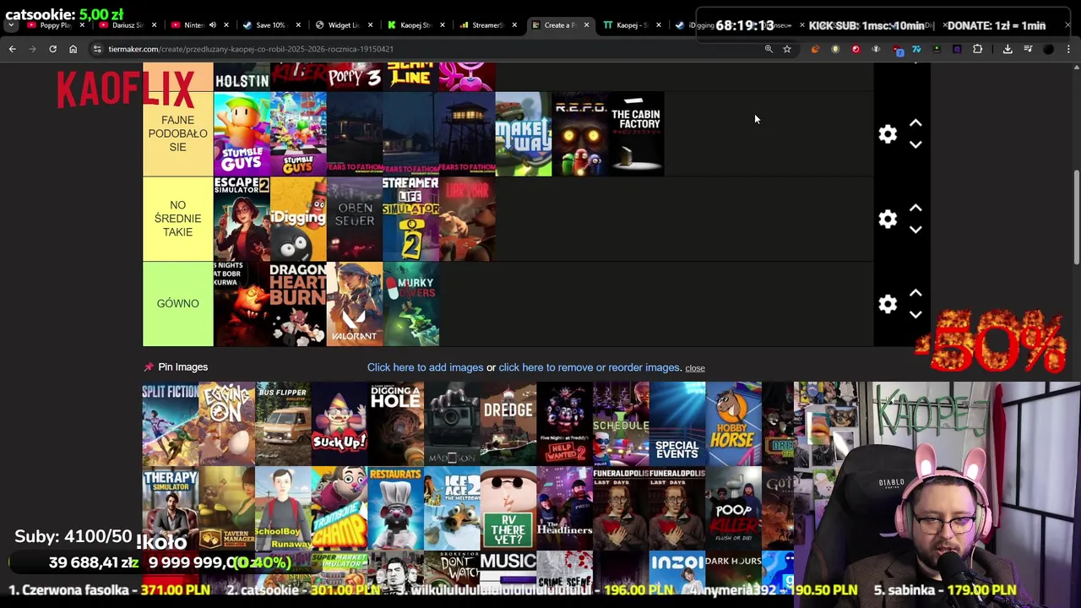Screen dimensions: 1081x608
Task: Select Oben Seuer game image
Action: (355, 219)
